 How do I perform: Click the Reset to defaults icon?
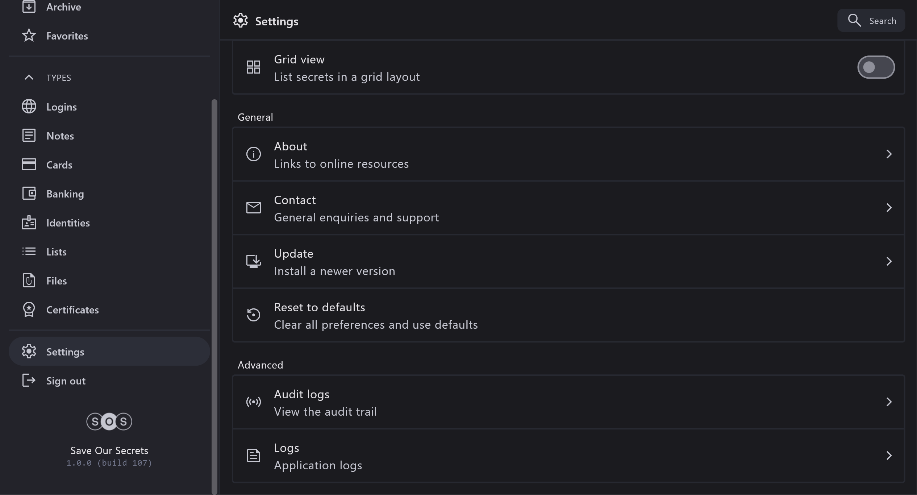(254, 315)
